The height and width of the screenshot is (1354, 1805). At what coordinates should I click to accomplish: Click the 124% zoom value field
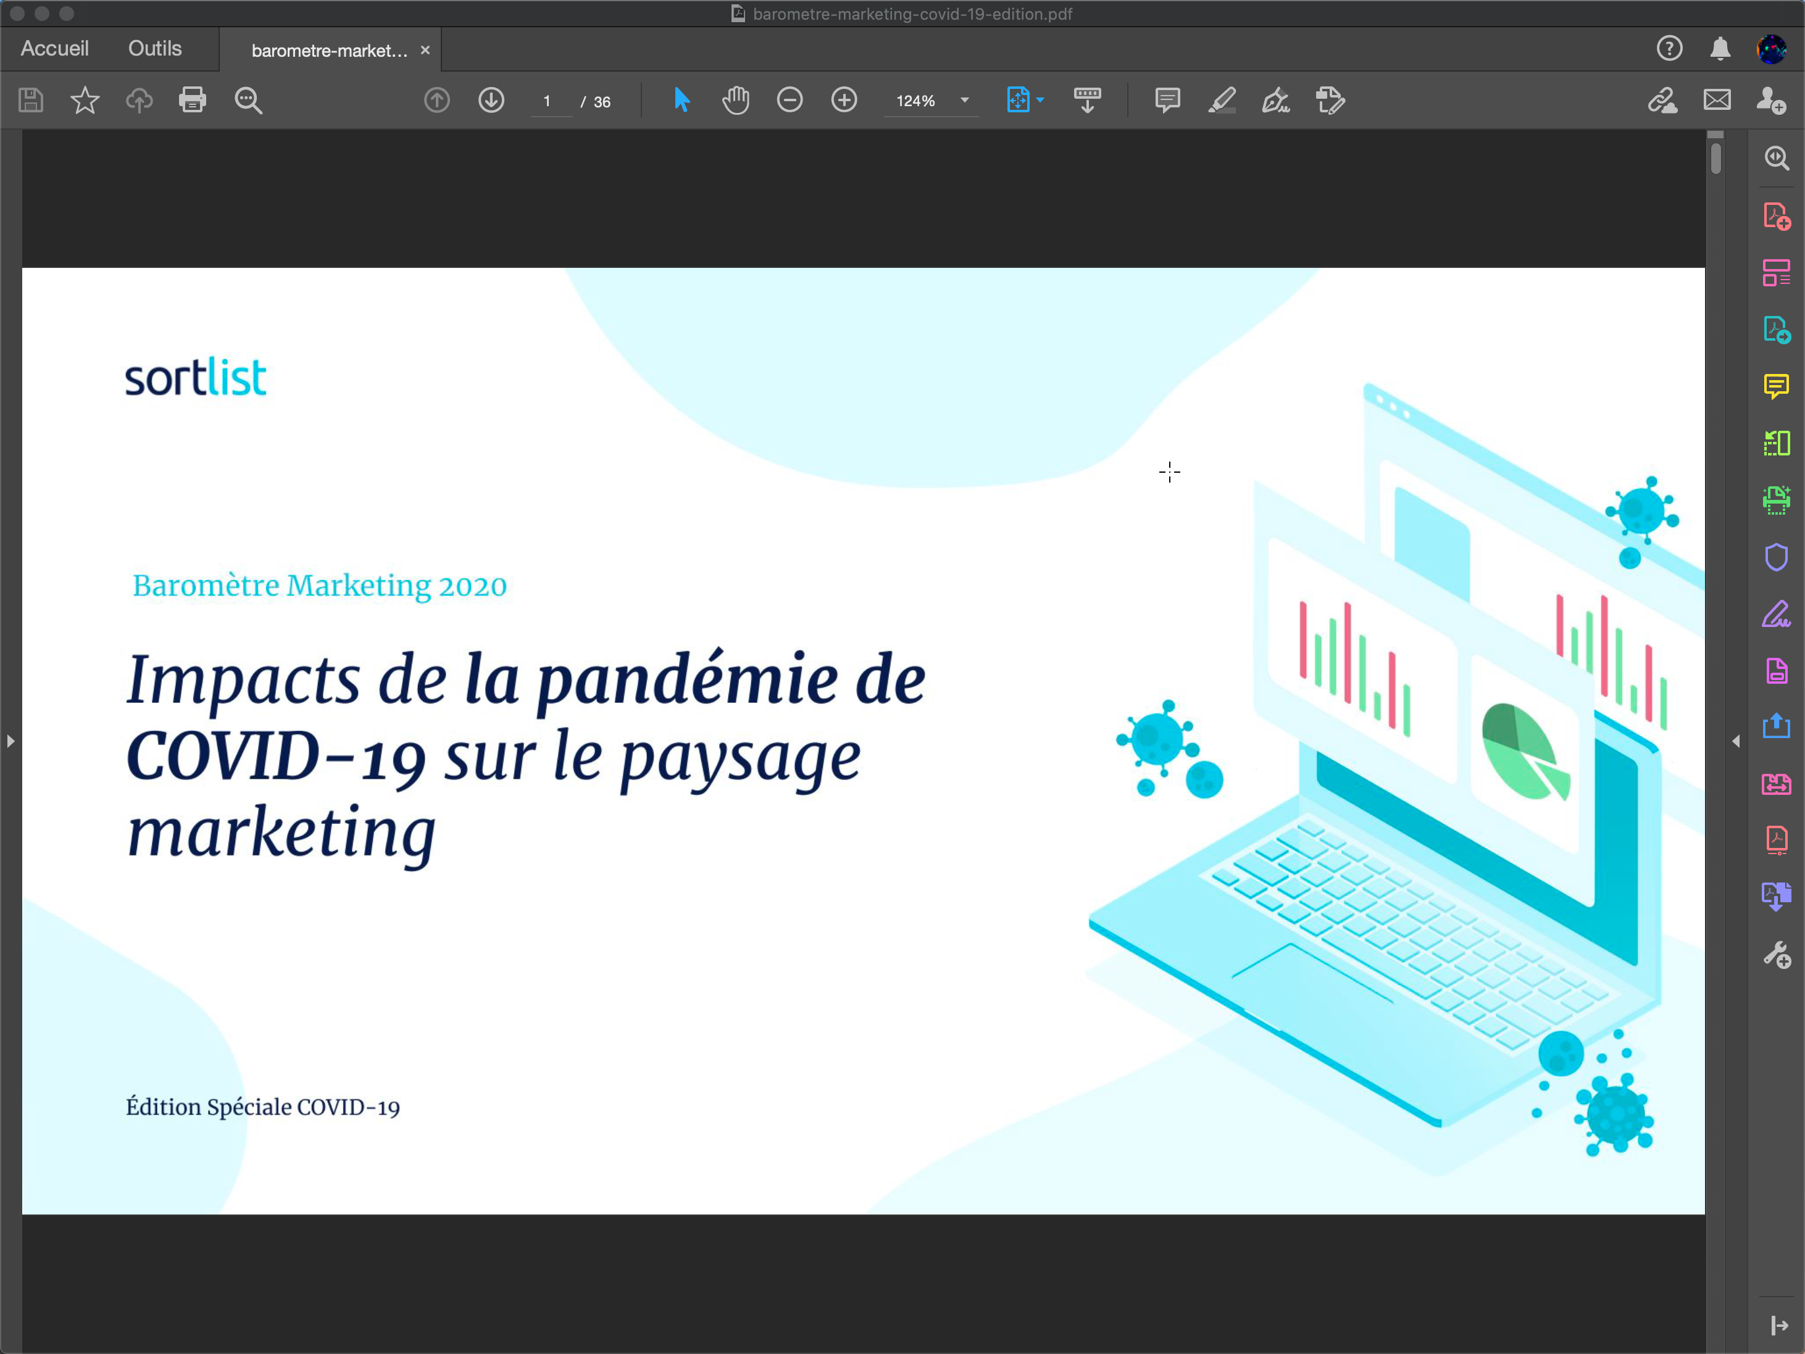point(917,101)
